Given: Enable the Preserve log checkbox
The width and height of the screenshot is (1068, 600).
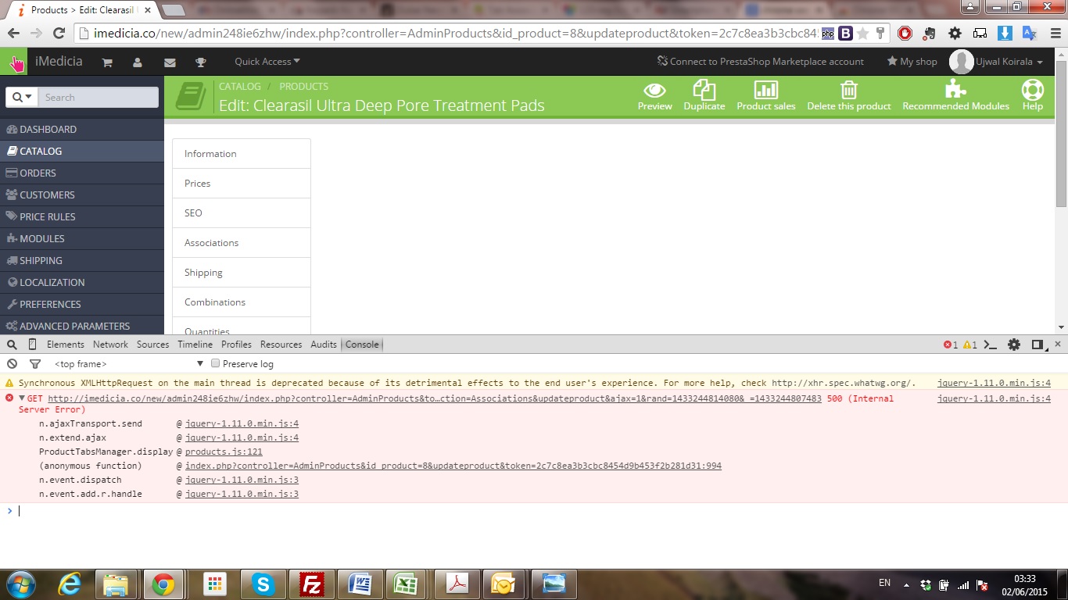Looking at the screenshot, I should [x=216, y=363].
